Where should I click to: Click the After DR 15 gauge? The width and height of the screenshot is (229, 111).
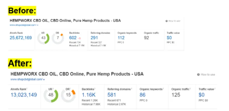(68, 95)
